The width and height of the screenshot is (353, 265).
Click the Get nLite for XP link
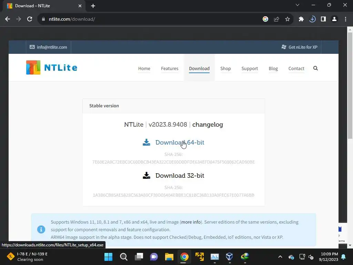click(x=303, y=47)
